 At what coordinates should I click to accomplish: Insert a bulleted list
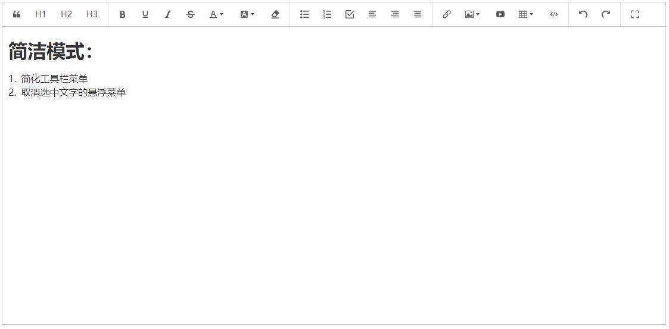[x=304, y=14]
